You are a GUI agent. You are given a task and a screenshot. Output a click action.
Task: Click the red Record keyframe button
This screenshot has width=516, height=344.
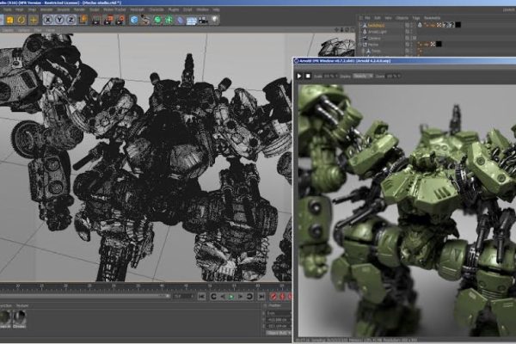(x=273, y=297)
